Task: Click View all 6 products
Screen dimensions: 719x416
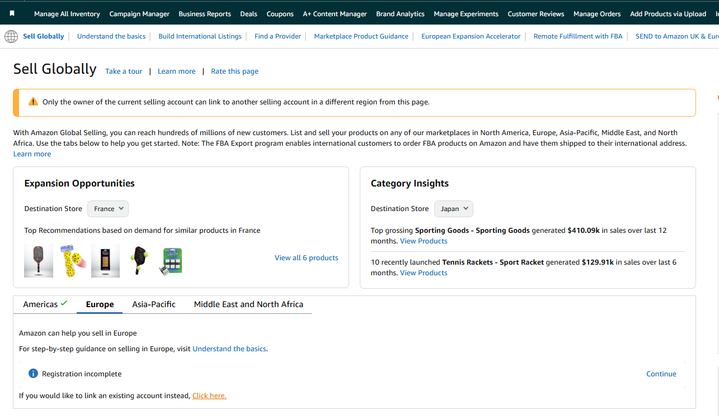Action: tap(307, 258)
